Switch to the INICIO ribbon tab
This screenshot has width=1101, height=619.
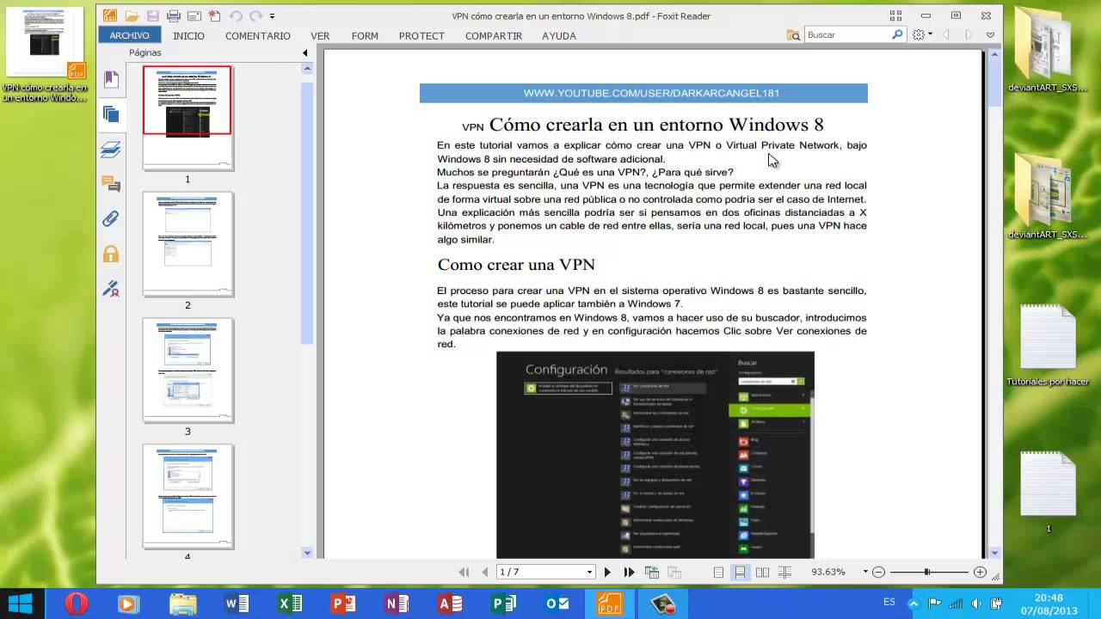(188, 35)
